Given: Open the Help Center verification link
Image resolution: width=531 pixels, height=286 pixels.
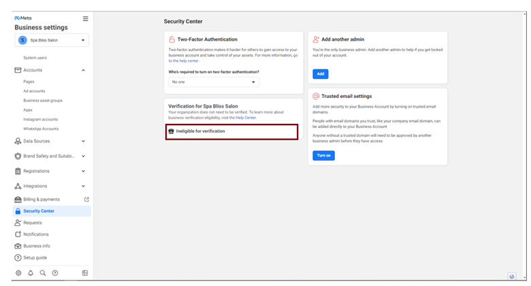Looking at the screenshot, I should coord(246,118).
